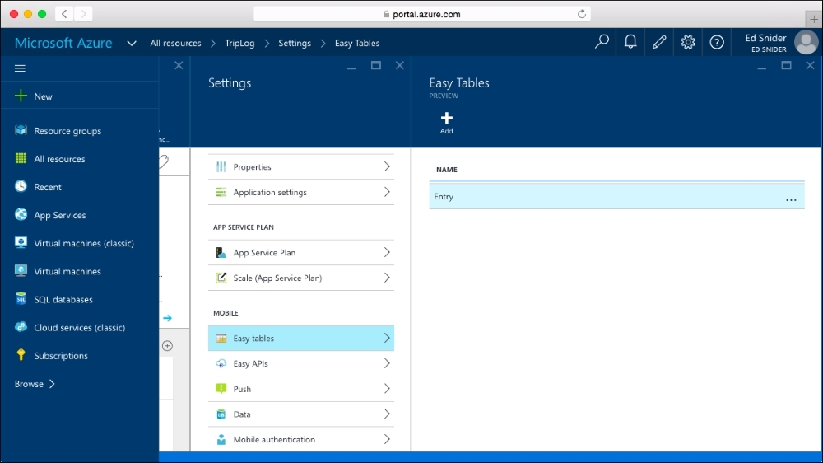
Task: Open Virtual machines in sidebar
Action: (x=67, y=271)
